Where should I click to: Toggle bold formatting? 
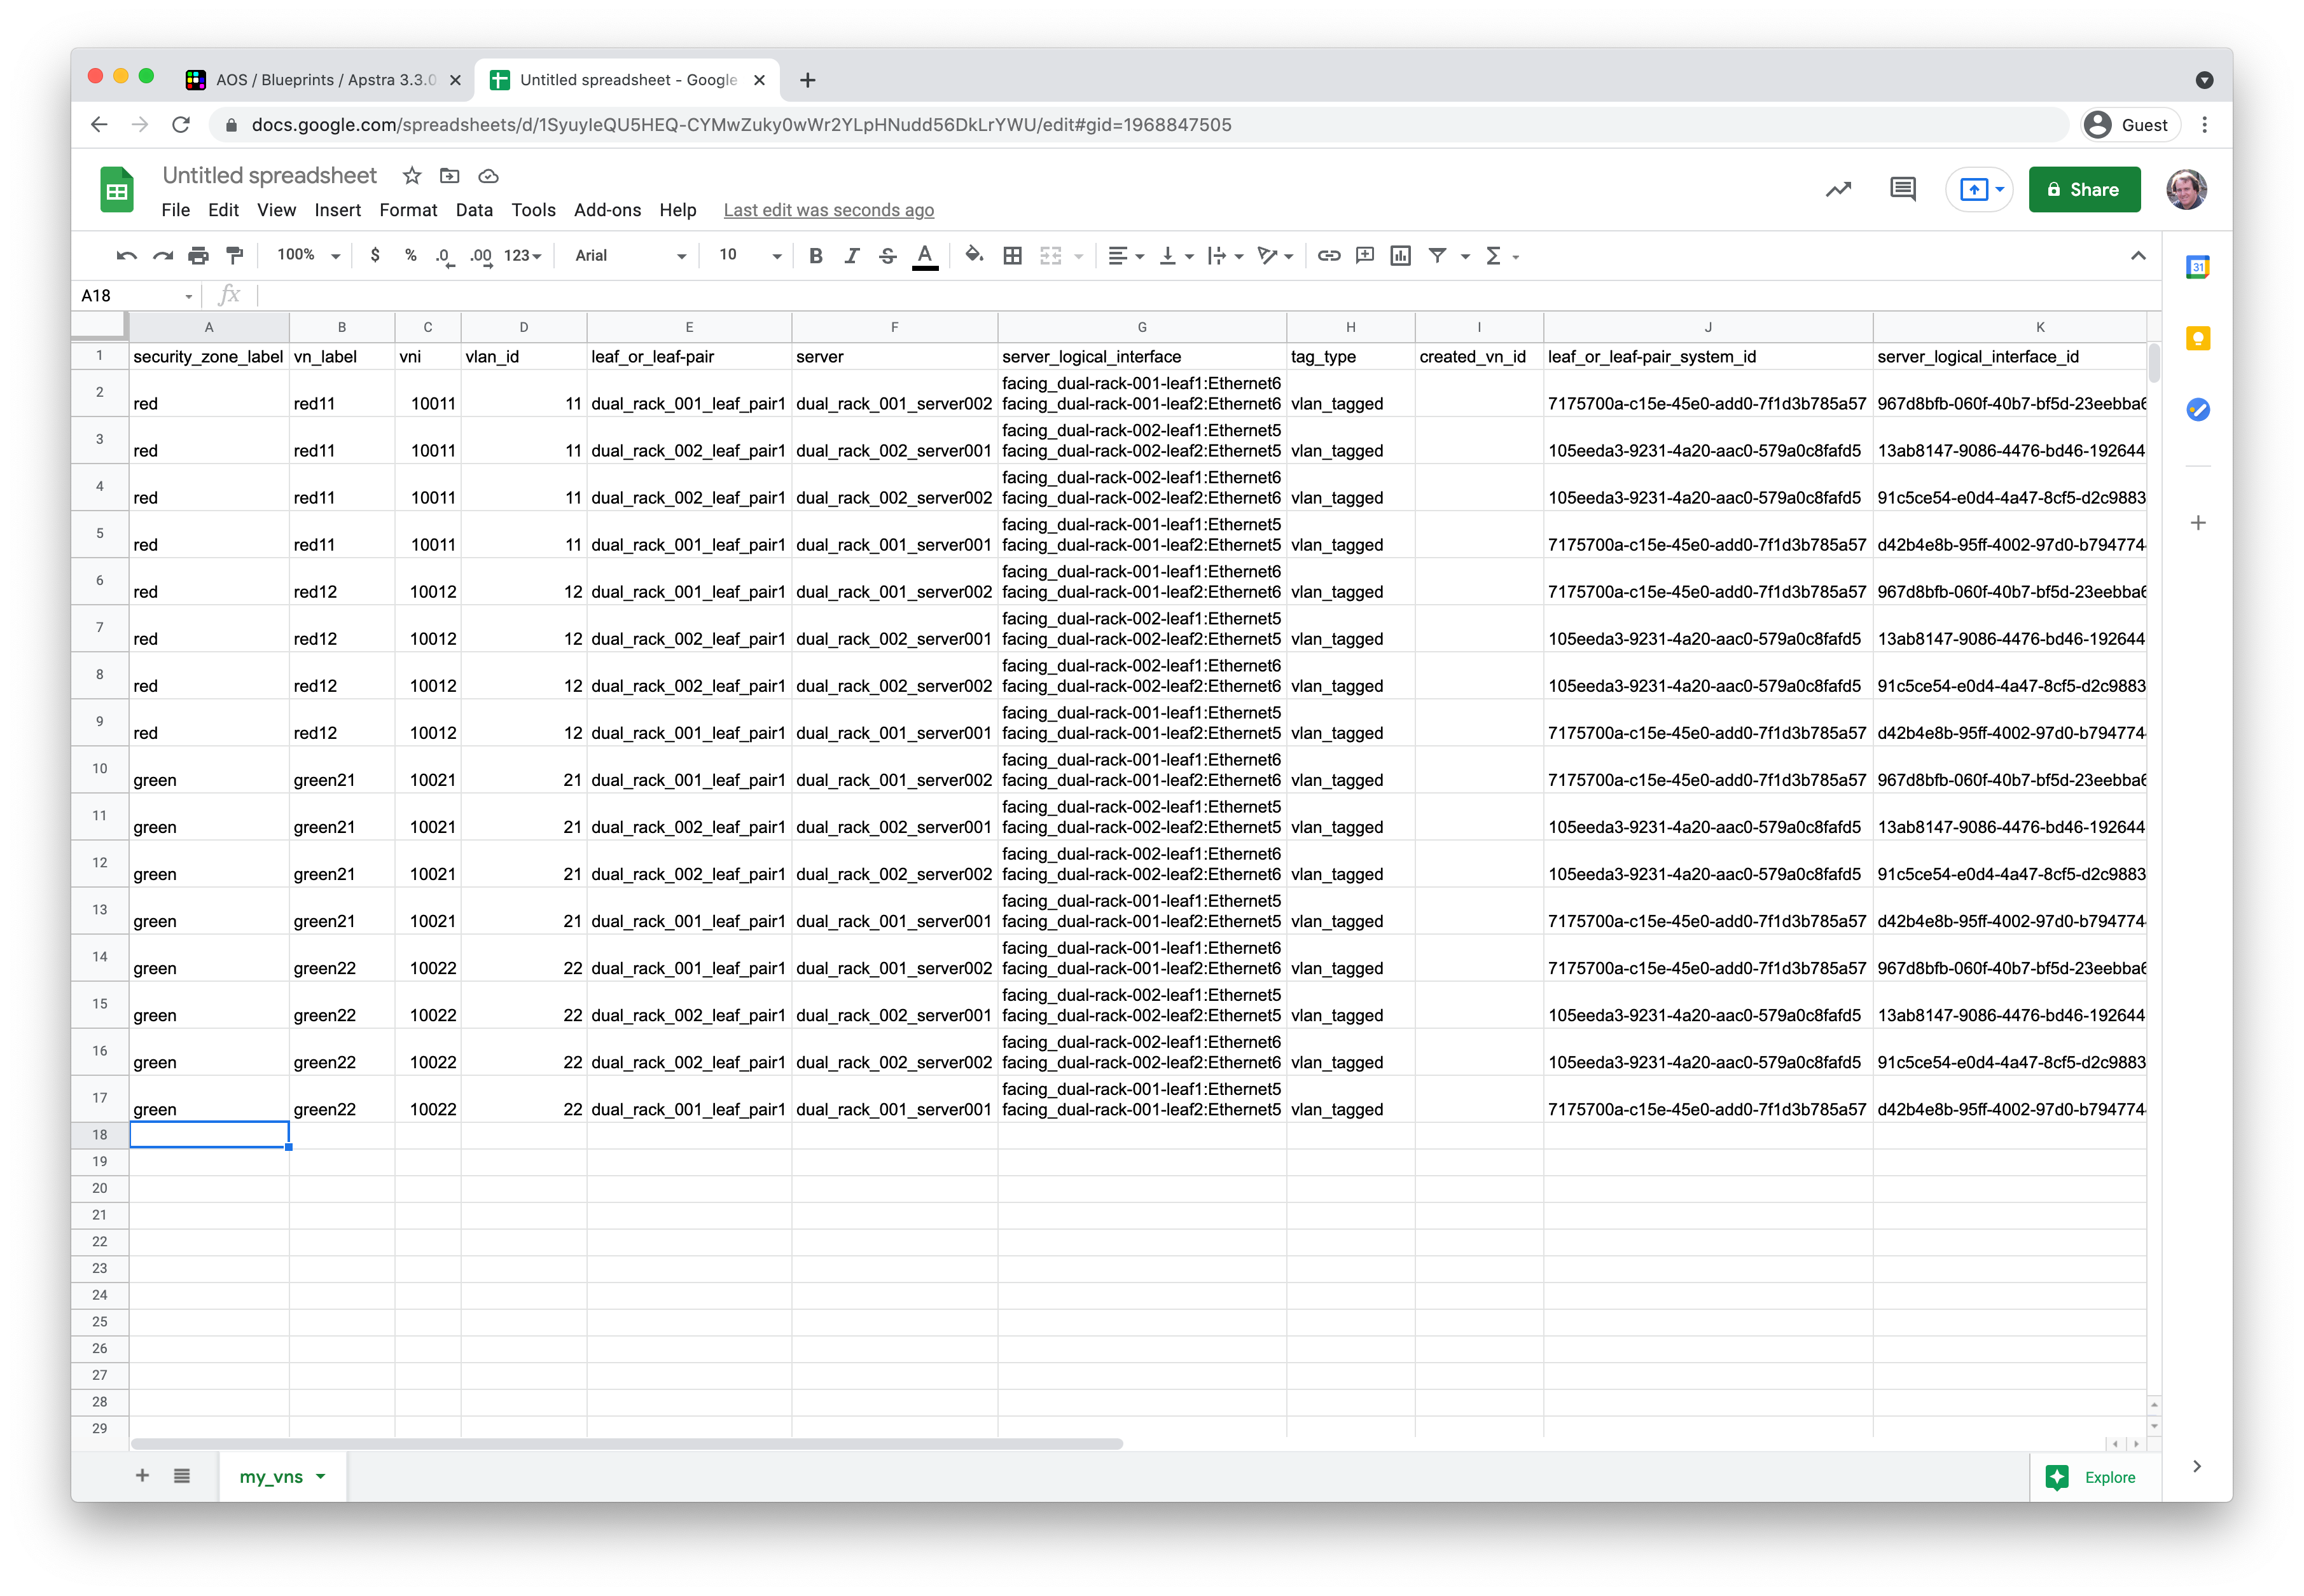815,256
